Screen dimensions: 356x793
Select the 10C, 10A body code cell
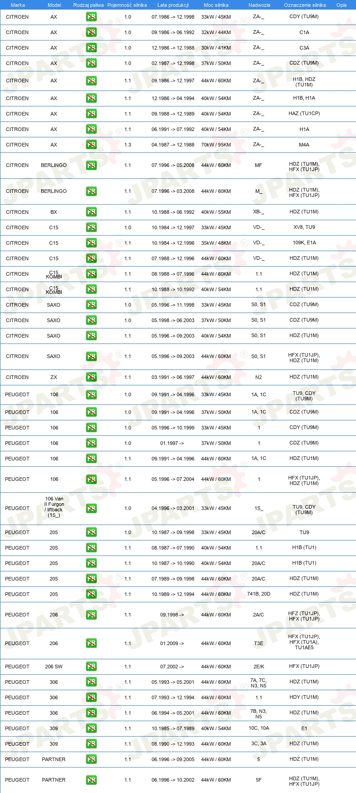pyautogui.click(x=259, y=728)
